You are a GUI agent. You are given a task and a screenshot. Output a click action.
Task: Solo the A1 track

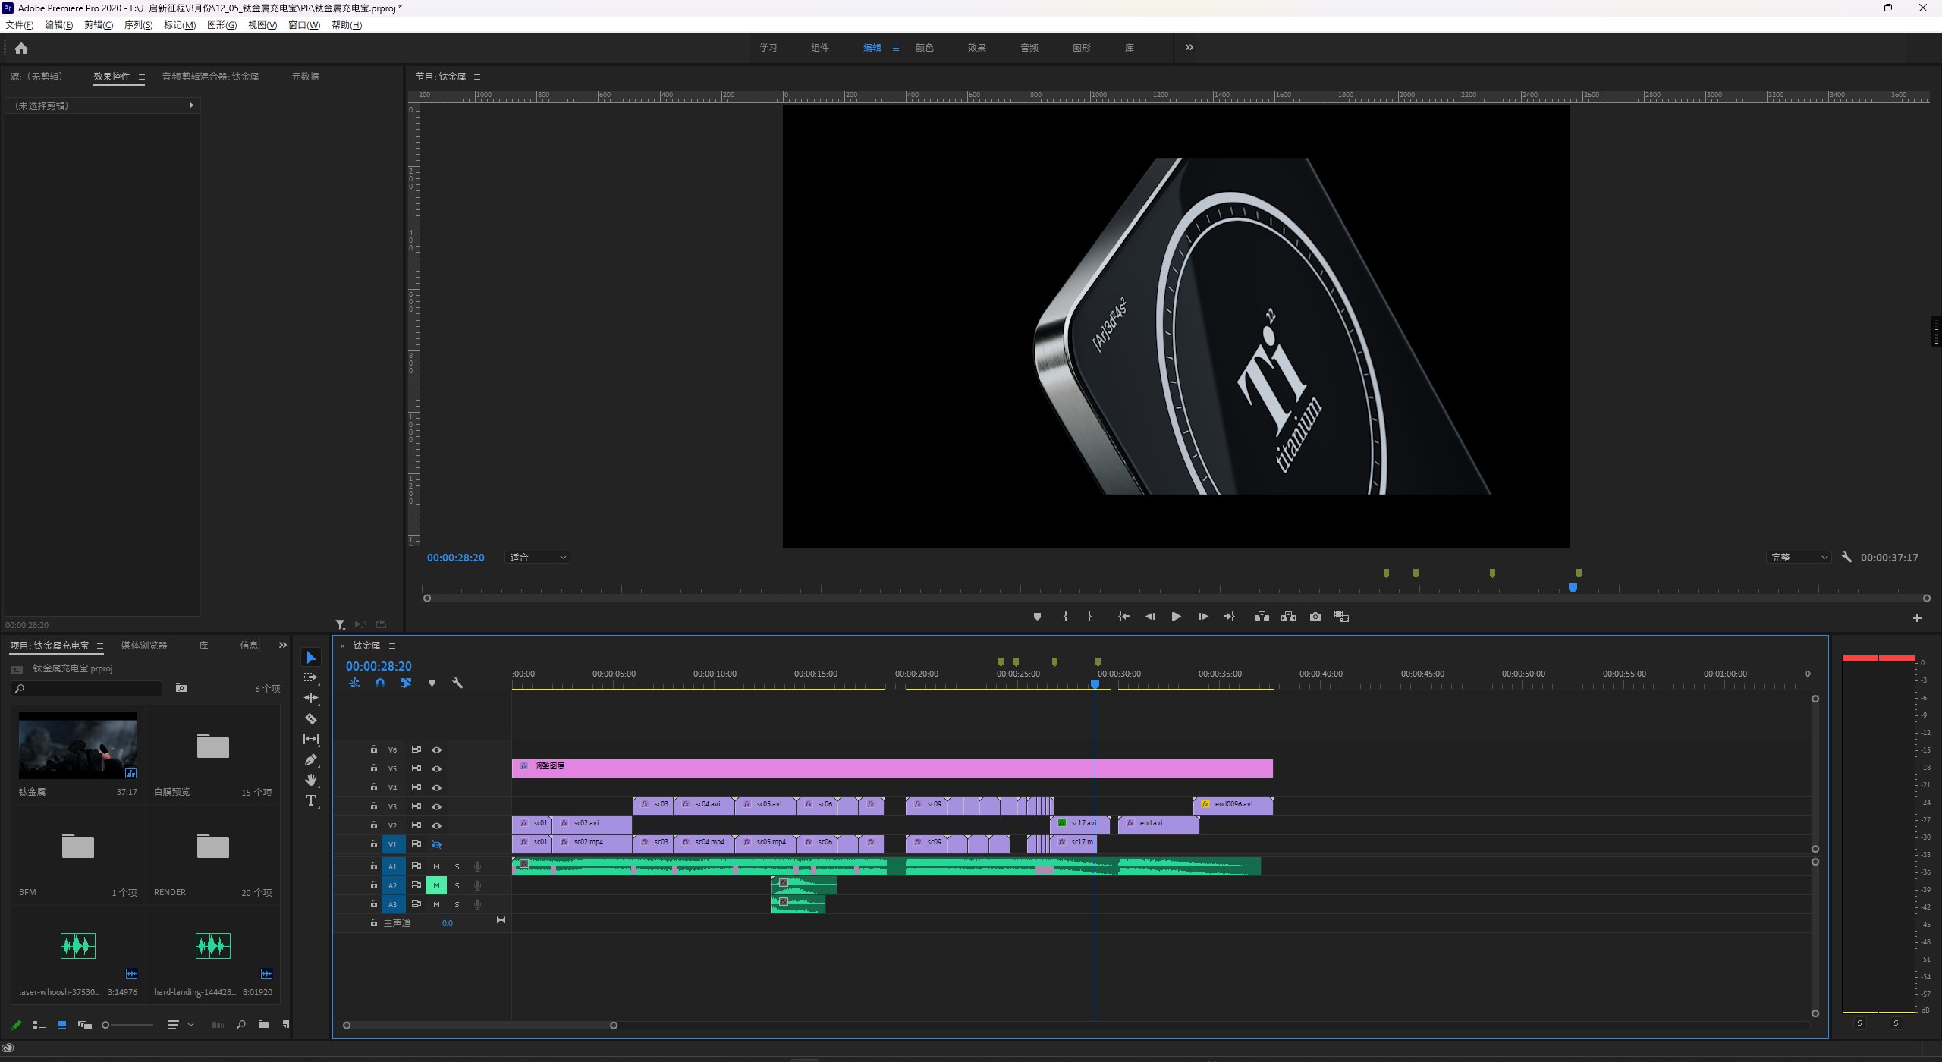[457, 866]
